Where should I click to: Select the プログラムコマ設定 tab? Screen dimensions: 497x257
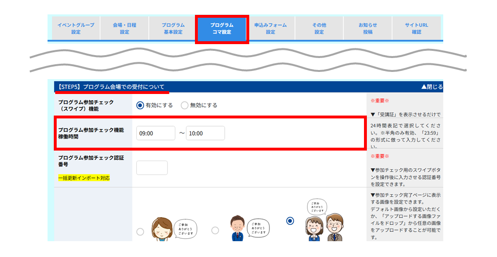[x=222, y=28]
